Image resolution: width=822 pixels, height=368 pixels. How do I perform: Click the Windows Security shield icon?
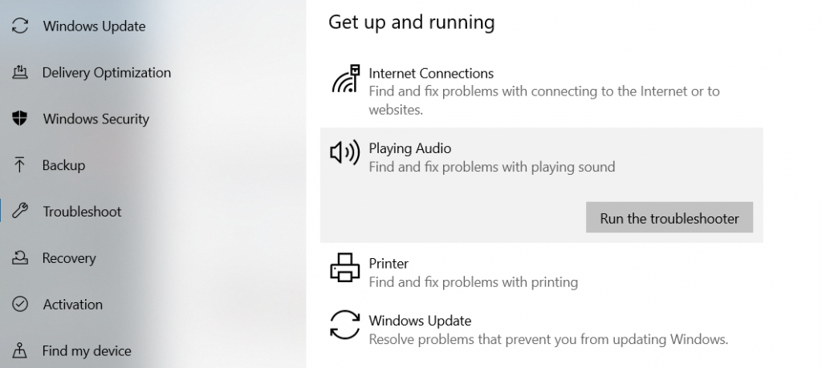20,119
